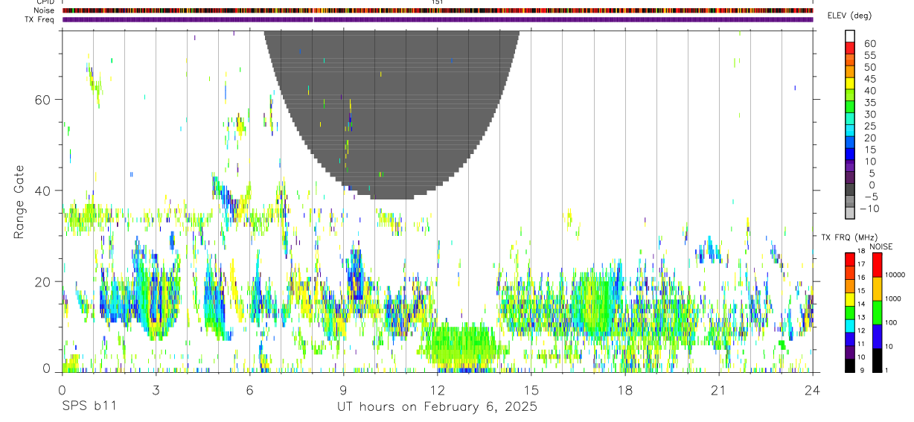
Task: Click the green TX FRQ swatch between 13 and 14
Action: coord(850,312)
